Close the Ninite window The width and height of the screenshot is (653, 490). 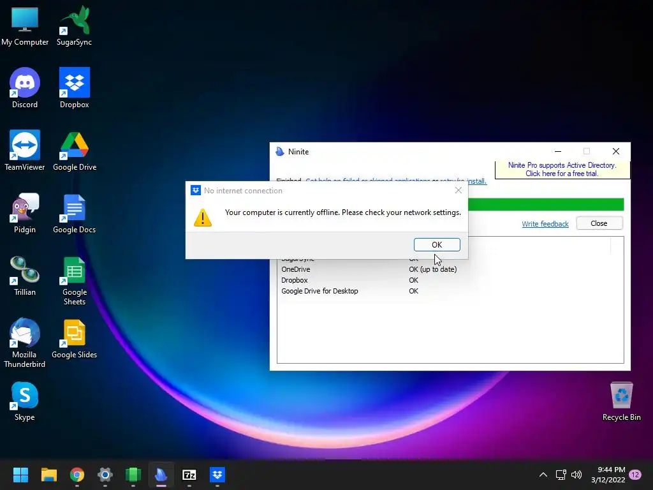tap(616, 151)
